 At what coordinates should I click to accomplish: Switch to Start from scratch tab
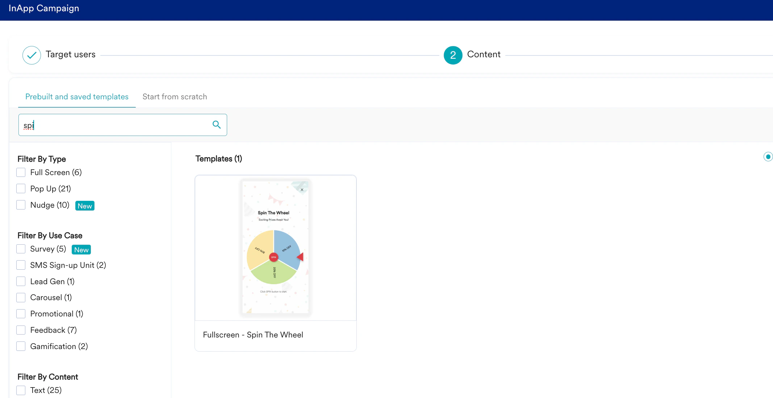[x=175, y=97]
